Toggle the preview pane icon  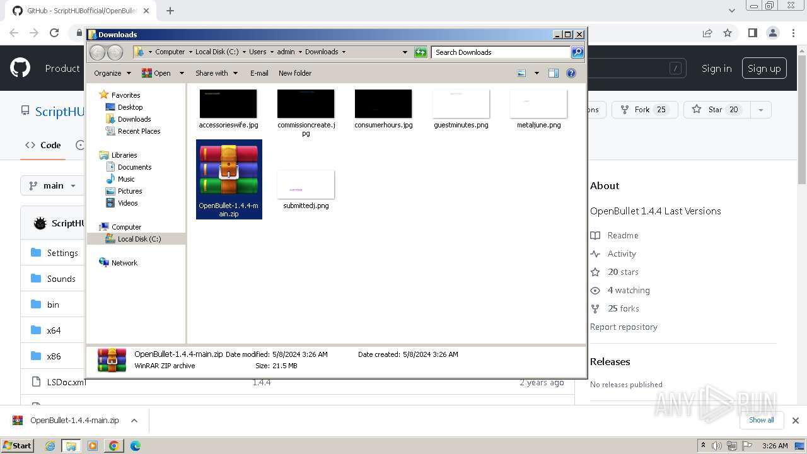(x=554, y=73)
